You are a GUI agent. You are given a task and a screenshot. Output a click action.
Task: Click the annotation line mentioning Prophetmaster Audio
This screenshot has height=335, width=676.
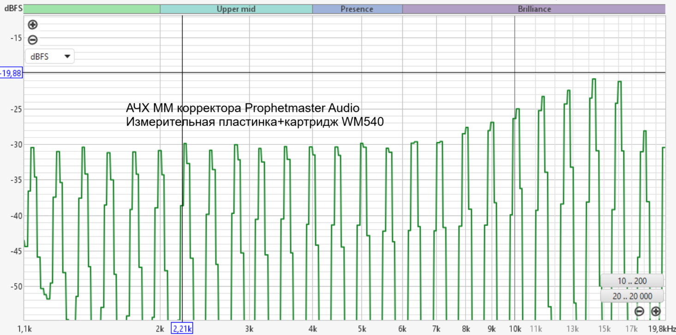click(243, 108)
